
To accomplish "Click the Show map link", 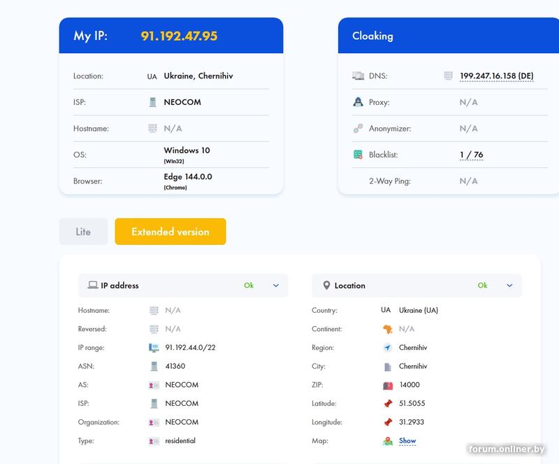I will pos(407,441).
